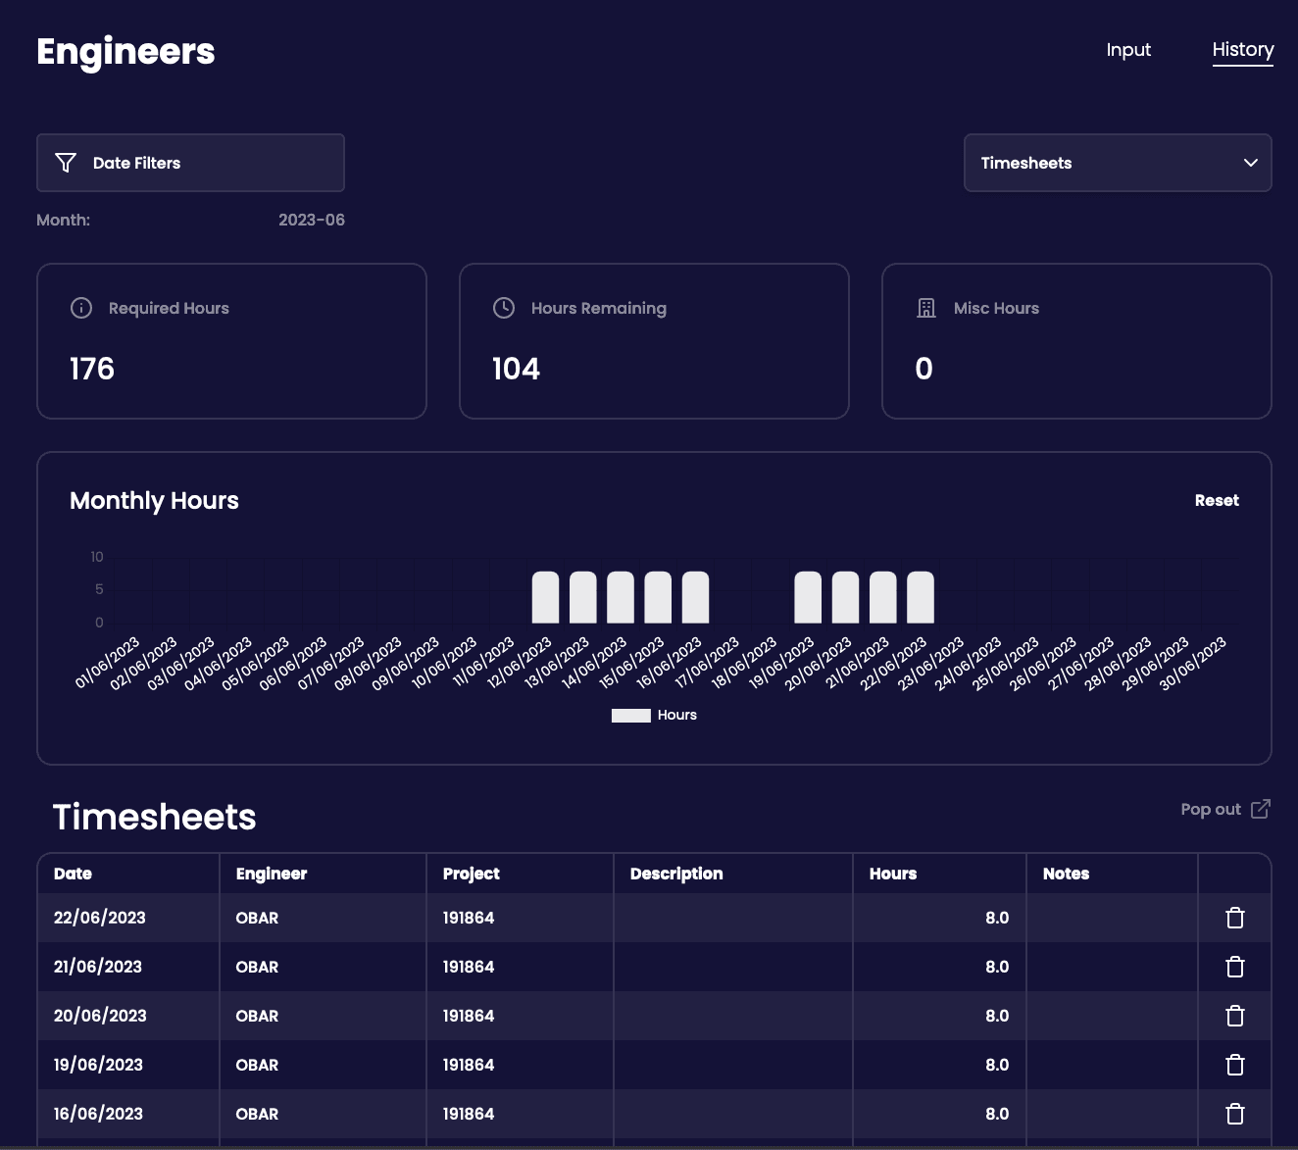Sort table by Date column header
The width and height of the screenshot is (1298, 1150).
click(x=74, y=874)
